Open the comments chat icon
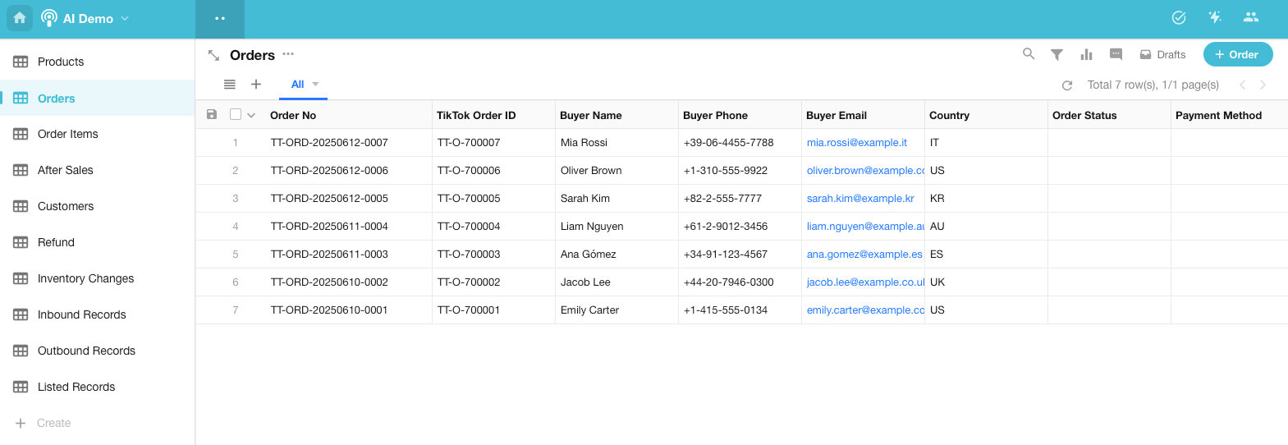1288x445 pixels. (1116, 54)
